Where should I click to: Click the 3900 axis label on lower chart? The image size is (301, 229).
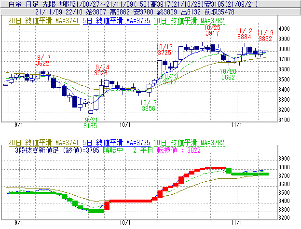coord(284,159)
